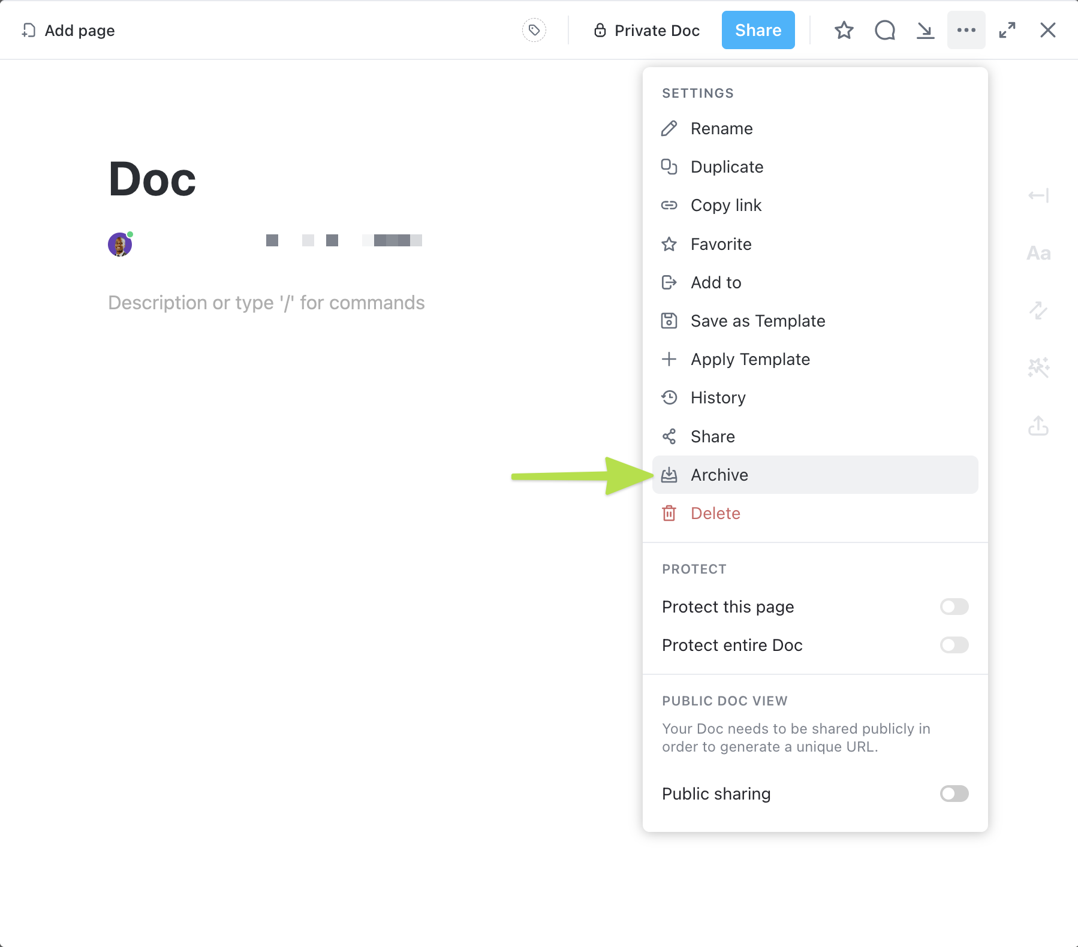
Task: Enable the Protect this page toggle
Action: point(954,607)
